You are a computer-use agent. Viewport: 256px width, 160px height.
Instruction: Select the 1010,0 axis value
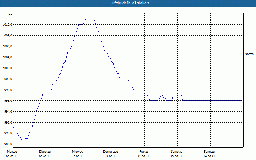pos(7,25)
